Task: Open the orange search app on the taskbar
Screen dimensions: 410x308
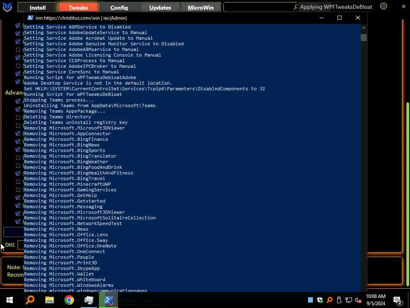Action: [x=30, y=300]
